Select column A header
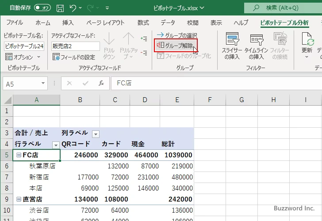Viewport: 322px width, 221px height. click(x=37, y=100)
